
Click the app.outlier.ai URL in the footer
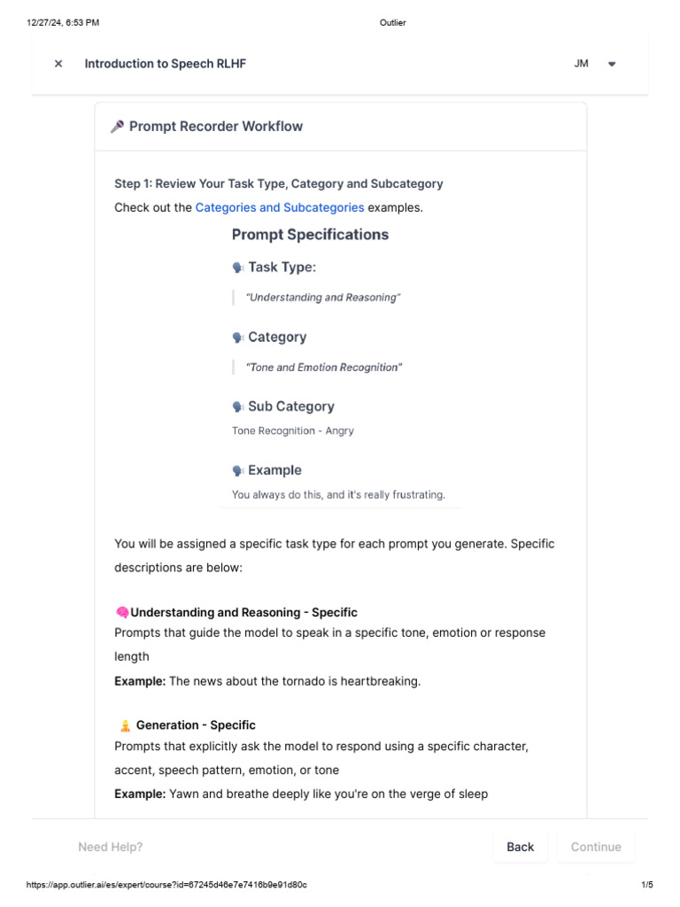coord(166,885)
